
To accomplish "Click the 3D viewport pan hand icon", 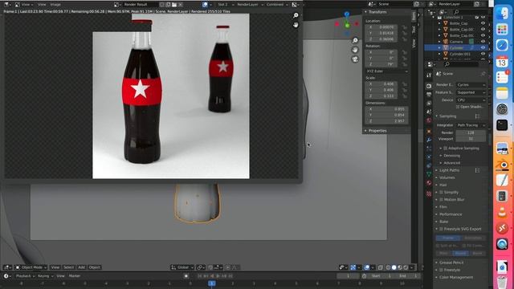I will (355, 50).
